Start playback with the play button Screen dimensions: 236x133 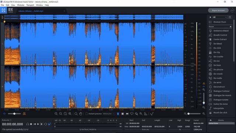pyautogui.click(x=38, y=124)
